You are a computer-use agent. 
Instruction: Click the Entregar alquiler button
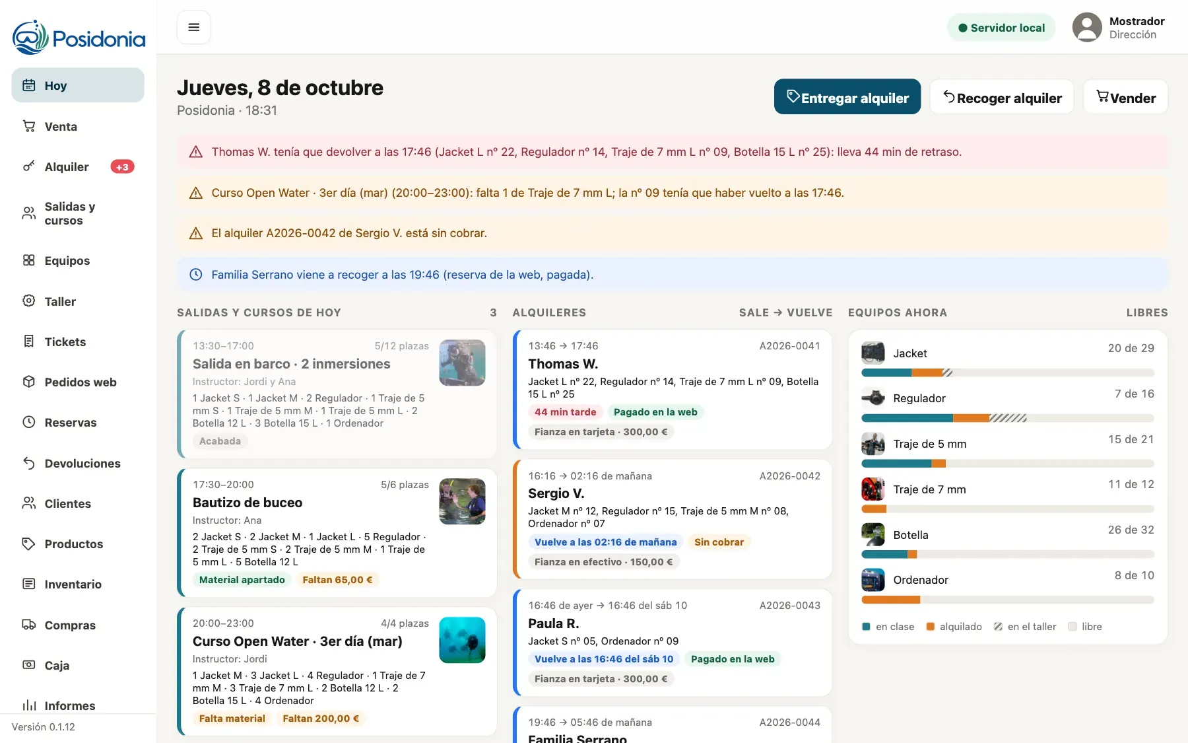tap(847, 97)
